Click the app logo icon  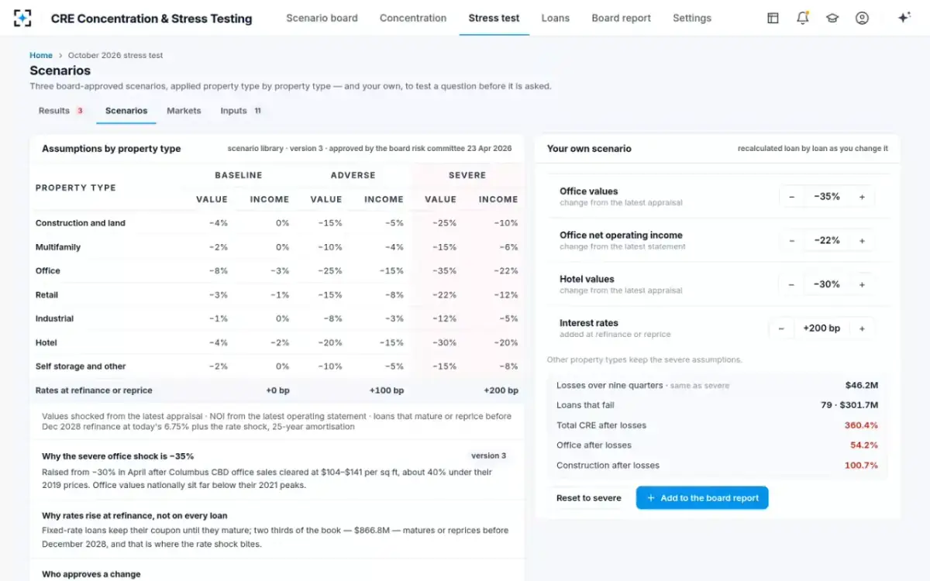pyautogui.click(x=22, y=18)
